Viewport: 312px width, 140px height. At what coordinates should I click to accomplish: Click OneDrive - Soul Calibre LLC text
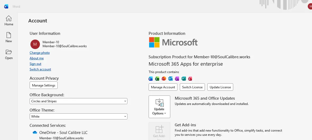tap(63, 132)
